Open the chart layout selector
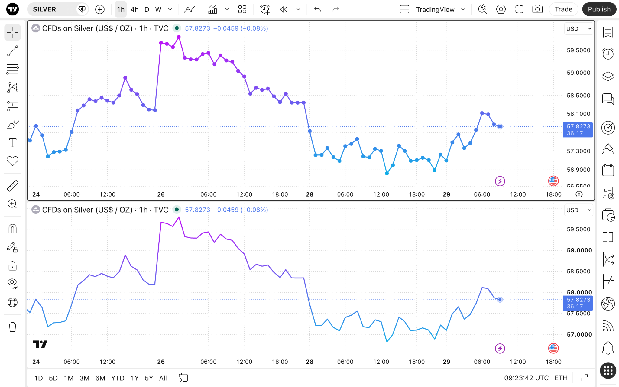This screenshot has height=387, width=619. [x=404, y=9]
